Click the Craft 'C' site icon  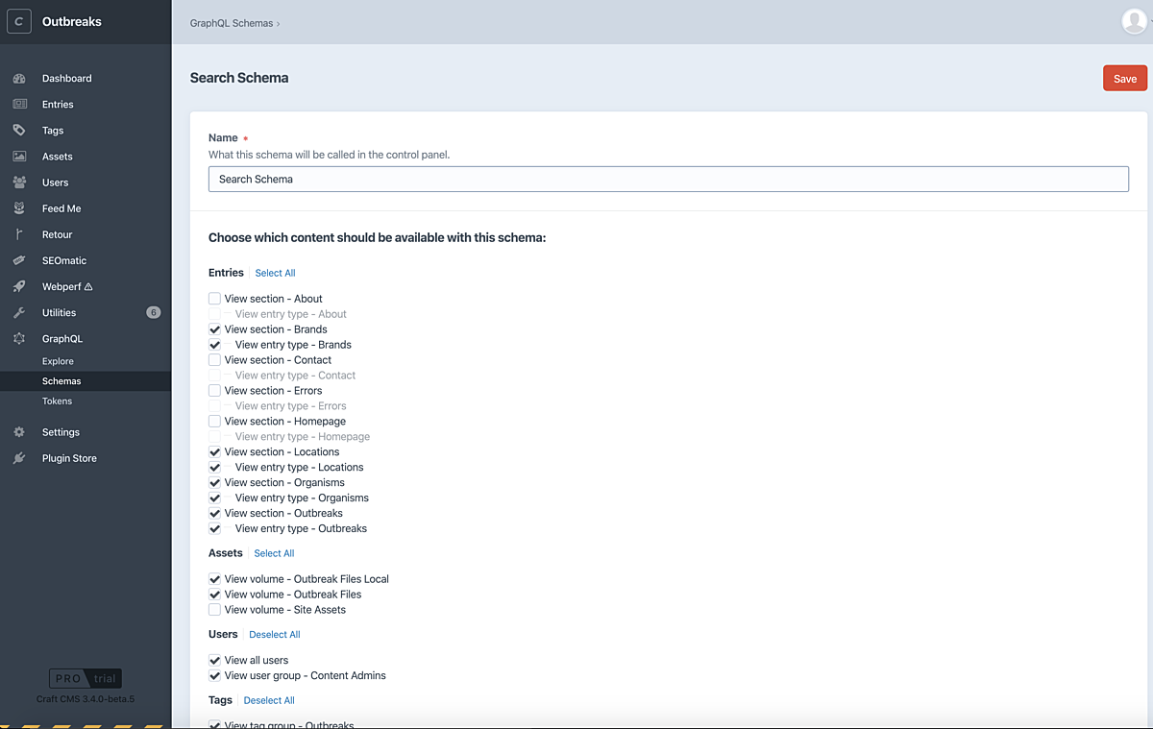19,21
